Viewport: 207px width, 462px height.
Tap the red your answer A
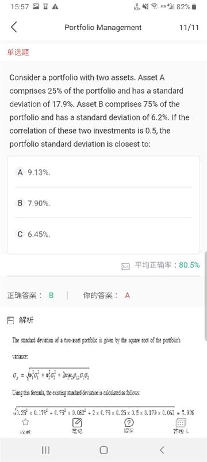pyautogui.click(x=127, y=295)
